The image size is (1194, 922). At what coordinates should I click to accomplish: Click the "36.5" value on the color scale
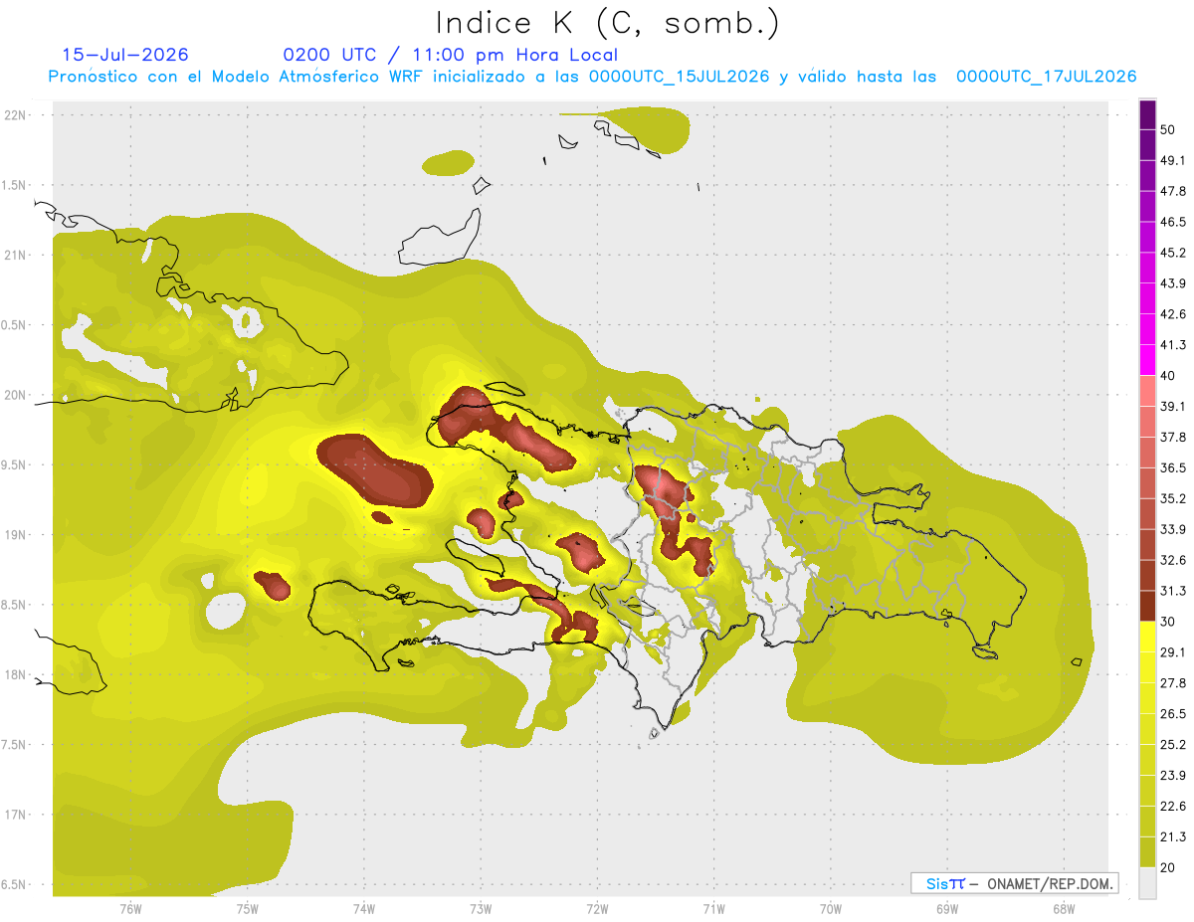click(x=1172, y=467)
